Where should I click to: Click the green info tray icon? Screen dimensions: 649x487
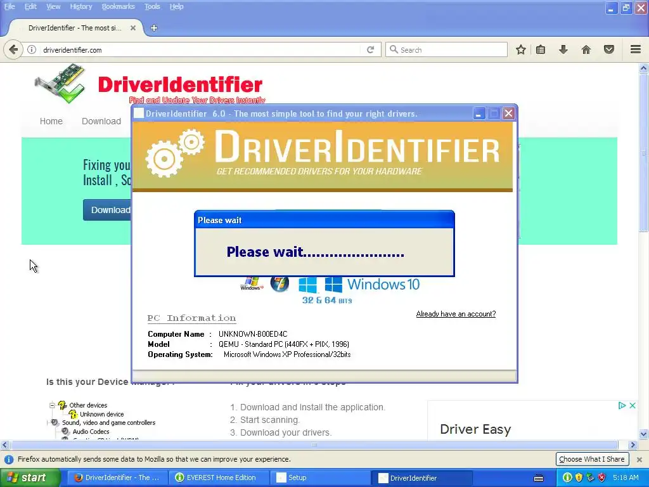point(567,478)
